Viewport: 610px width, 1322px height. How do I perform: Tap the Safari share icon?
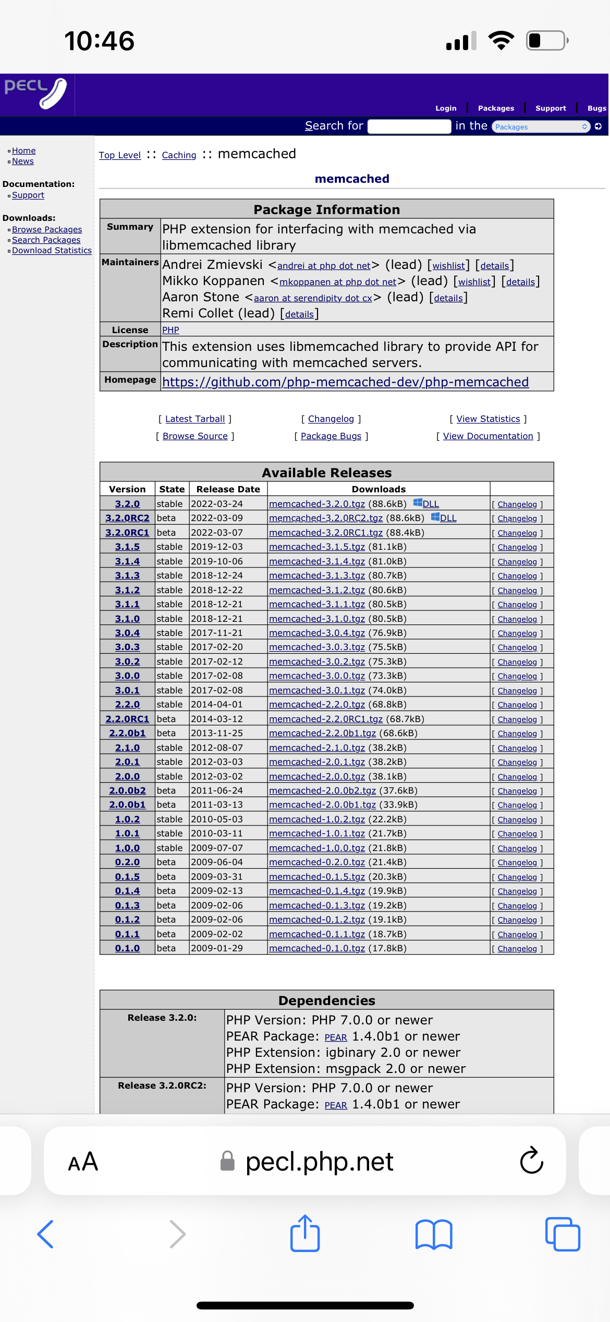[305, 1234]
